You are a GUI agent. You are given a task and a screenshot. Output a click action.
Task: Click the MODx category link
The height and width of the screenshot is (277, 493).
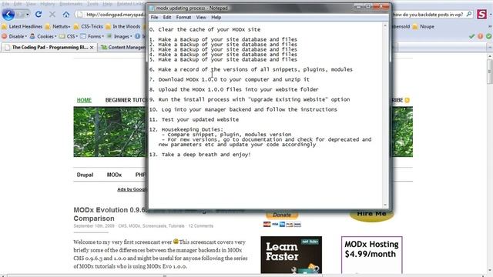pyautogui.click(x=114, y=175)
